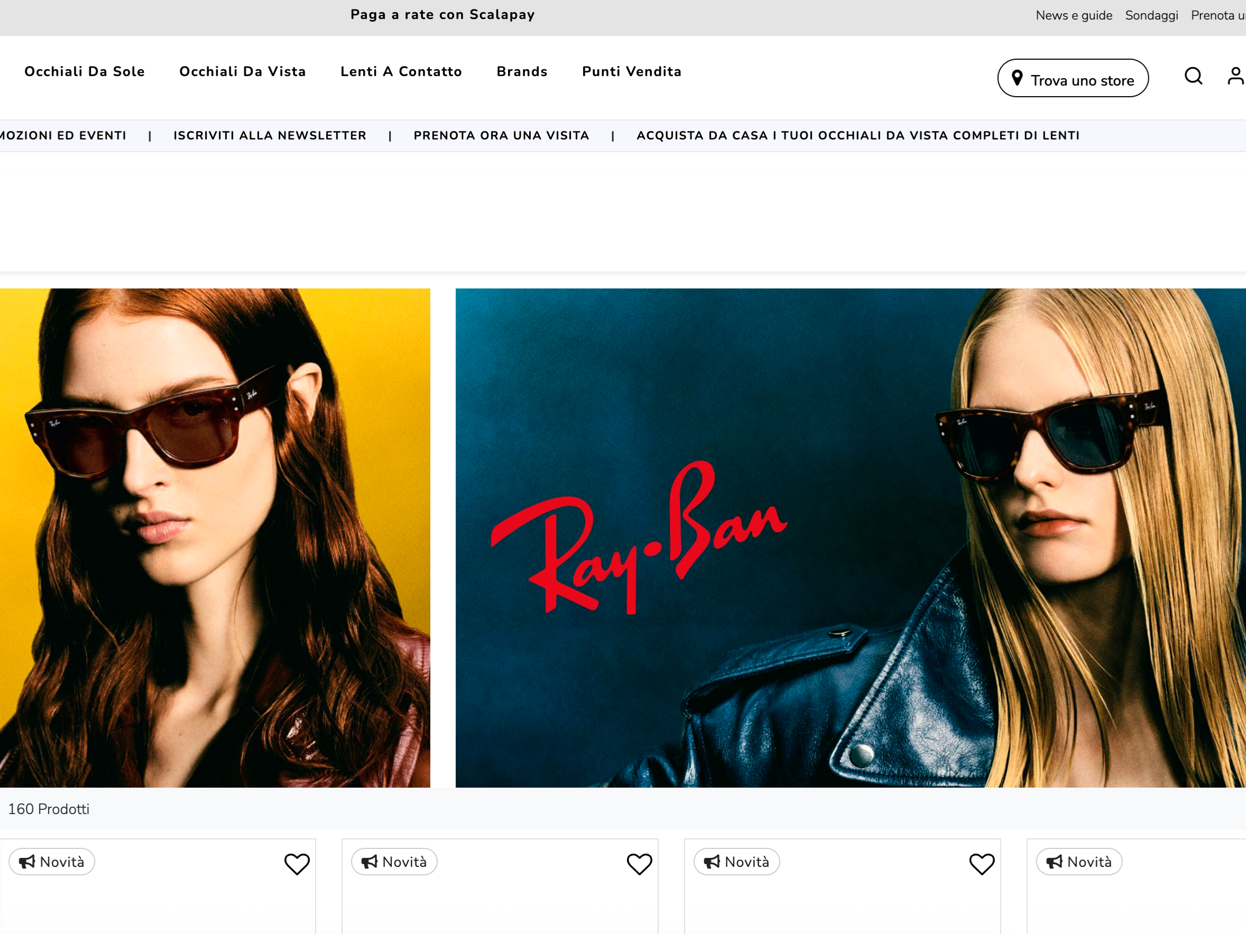This screenshot has height=934, width=1246.
Task: Click the Ray-Ban logo banner image
Action: (851, 538)
